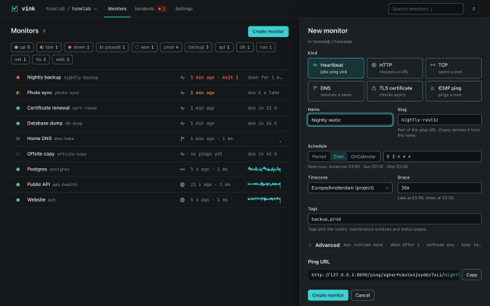Click the TCP kind icon in Postgres row
490x306 pixels.
pos(182,169)
